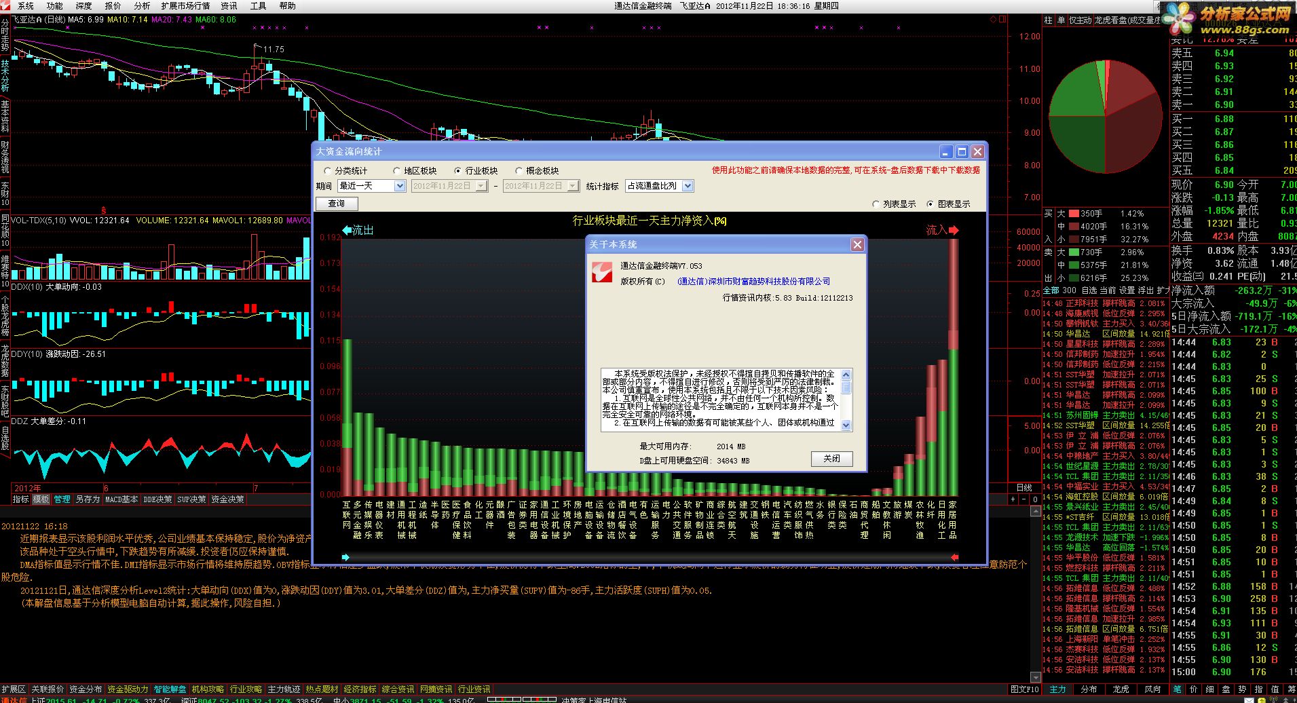Screen dimensions: 1297x703
Task: Select the 值 value icon
Action: 1275,689
